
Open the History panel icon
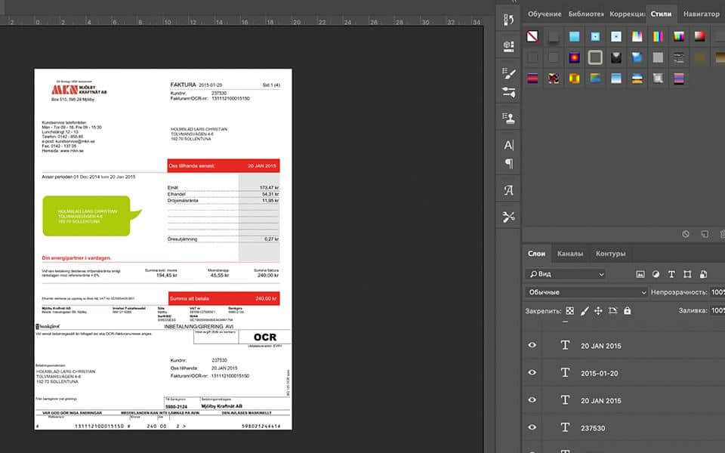(x=508, y=20)
